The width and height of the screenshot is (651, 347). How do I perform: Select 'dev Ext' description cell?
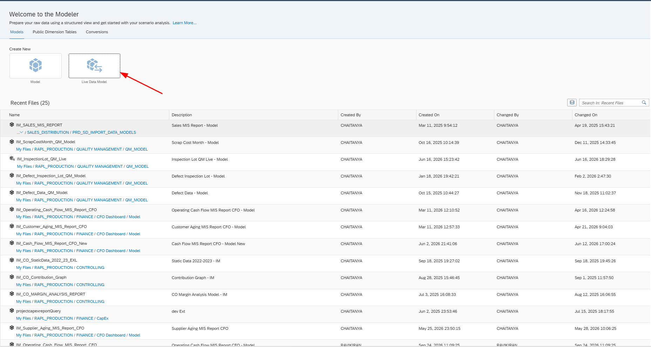click(178, 311)
